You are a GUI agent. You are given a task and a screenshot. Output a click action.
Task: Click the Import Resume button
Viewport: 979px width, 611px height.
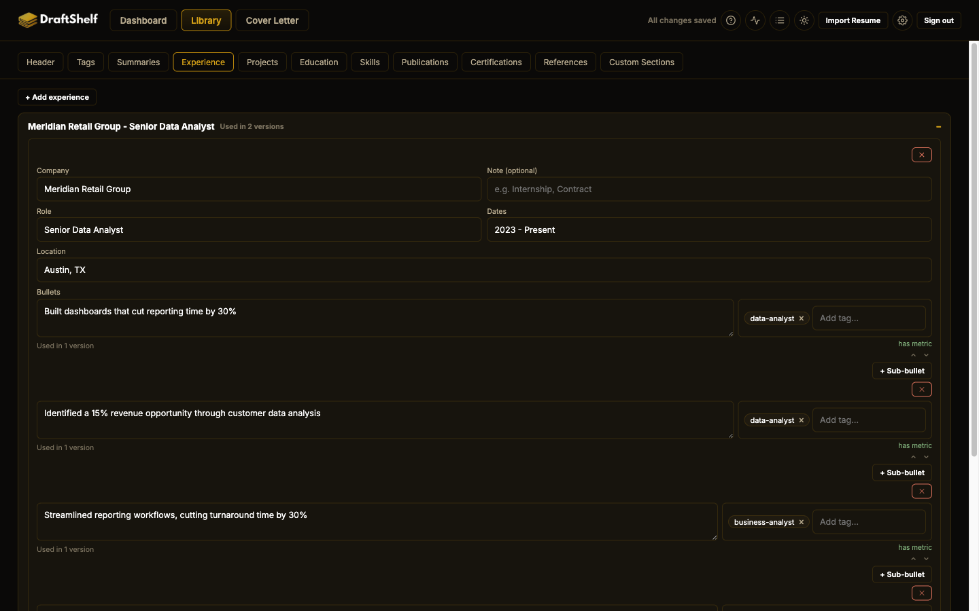point(853,20)
